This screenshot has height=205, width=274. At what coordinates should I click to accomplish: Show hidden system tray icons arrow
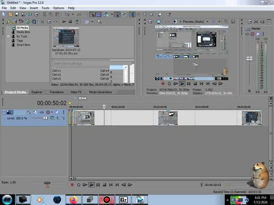[x=227, y=200]
